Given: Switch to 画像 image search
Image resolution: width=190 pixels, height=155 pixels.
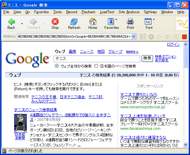Looking at the screenshot, I should 72,52.
